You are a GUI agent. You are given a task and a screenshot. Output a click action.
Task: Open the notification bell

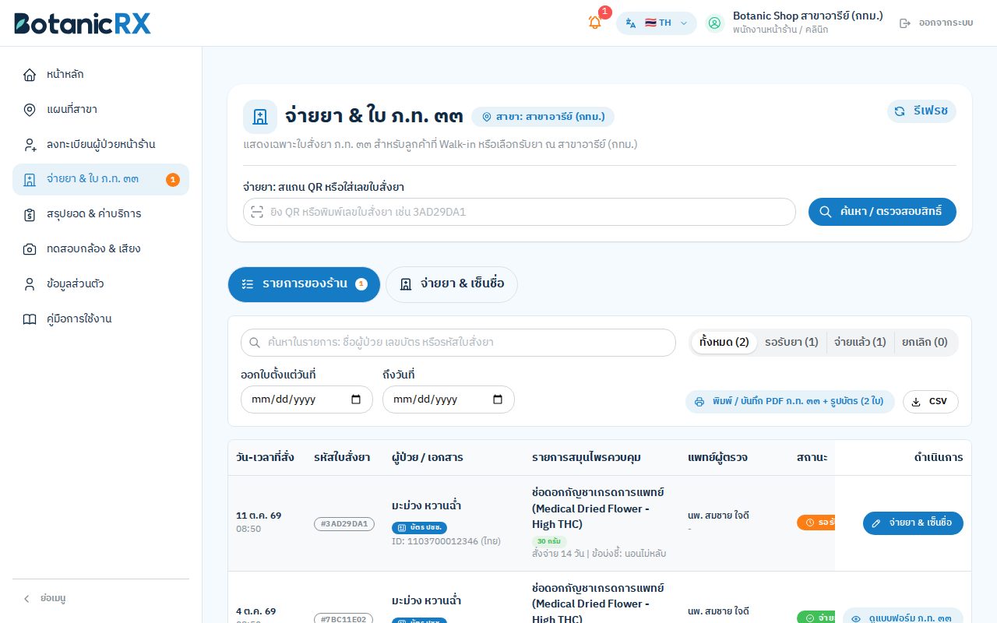coord(595,23)
